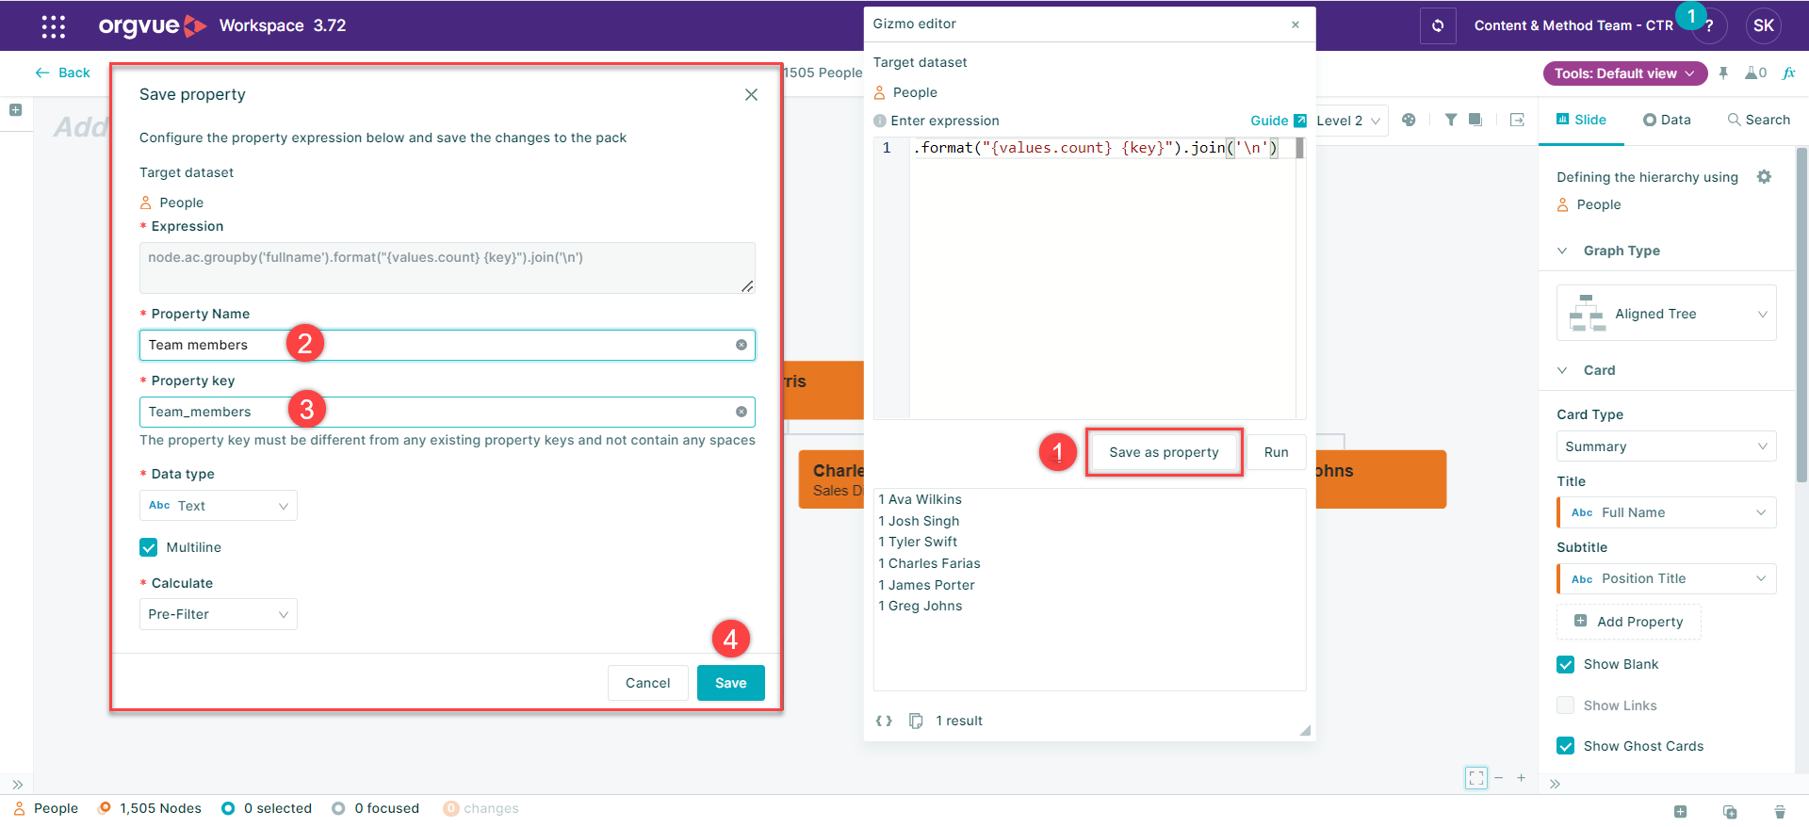Click the Content & Method Team - CTR label
The width and height of the screenshot is (1809, 827).
click(x=1573, y=25)
